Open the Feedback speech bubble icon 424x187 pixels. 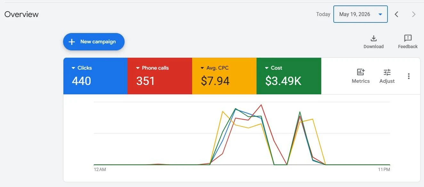pos(408,38)
